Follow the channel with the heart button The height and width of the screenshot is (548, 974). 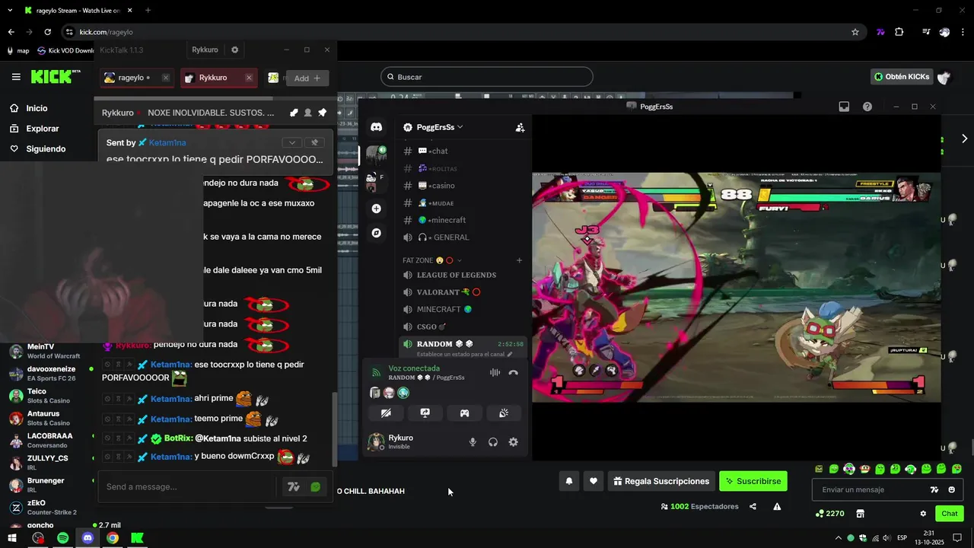[x=594, y=481]
